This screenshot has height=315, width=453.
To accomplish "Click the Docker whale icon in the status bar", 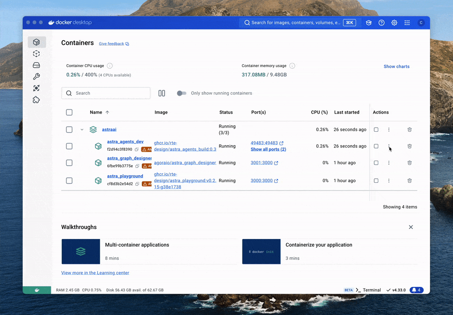I will pos(37,290).
